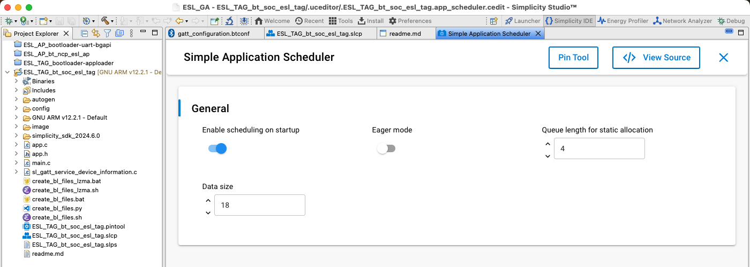Click the Build hammer icon
The height and width of the screenshot is (267, 750).
click(106, 21)
